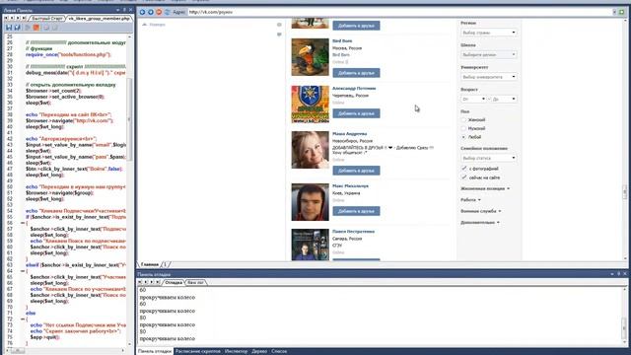Expand the Дополнительно filter section
This screenshot has width=631, height=355.
coord(480,222)
